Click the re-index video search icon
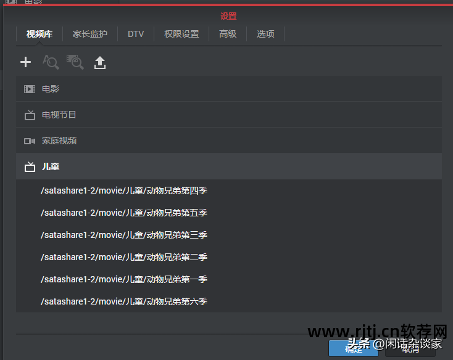 (x=75, y=62)
